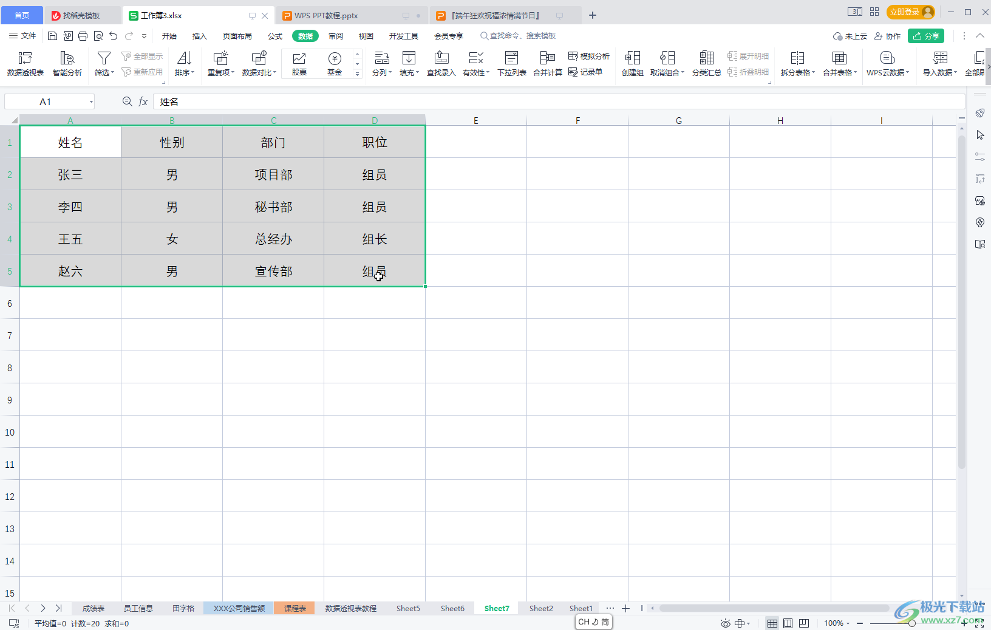Select cell containing 总经办
Image resolution: width=991 pixels, height=630 pixels.
[273, 239]
